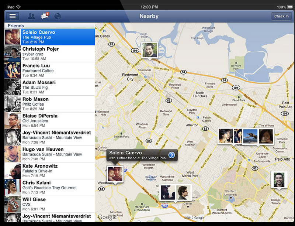Screen dimensions: 295x226
Task: Open the notifications globe icon
Action: 58,16
